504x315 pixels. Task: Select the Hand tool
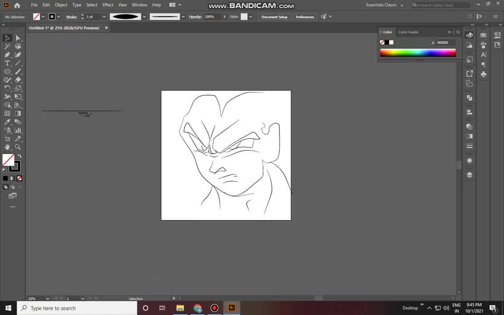click(7, 147)
